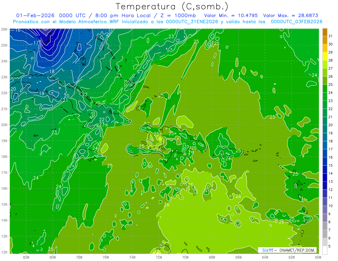Pick the yellow swatch between 28 and 29

click(x=325, y=57)
